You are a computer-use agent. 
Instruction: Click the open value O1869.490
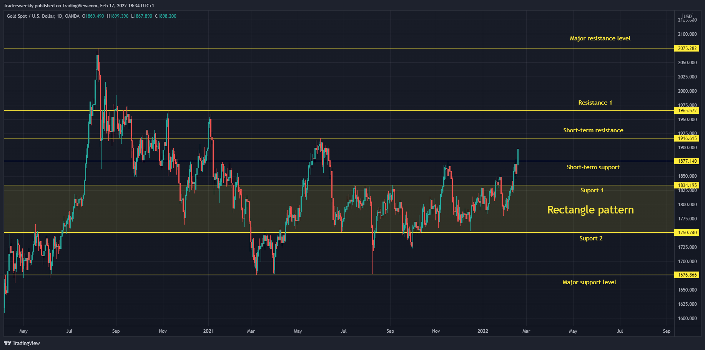pyautogui.click(x=93, y=16)
